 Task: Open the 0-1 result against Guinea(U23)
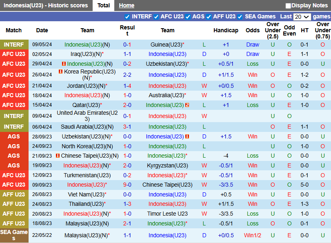pos(127,45)
